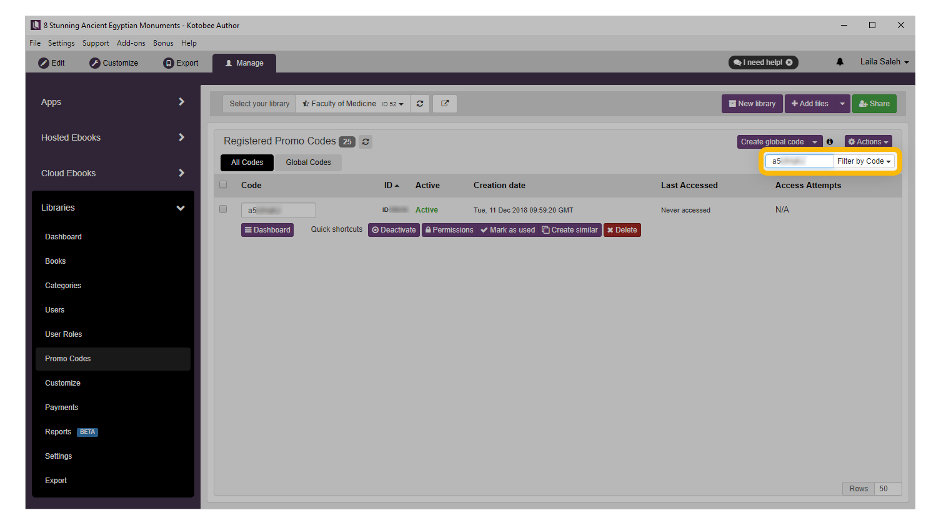This screenshot has height=525, width=941.
Task: Click the refresh library icon
Action: 420,104
